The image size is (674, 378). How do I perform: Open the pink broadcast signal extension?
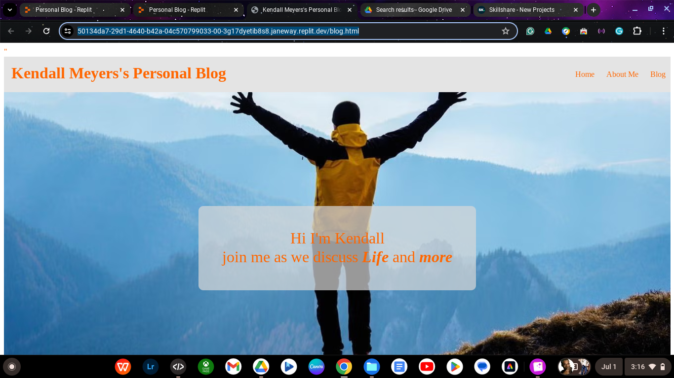pos(601,31)
